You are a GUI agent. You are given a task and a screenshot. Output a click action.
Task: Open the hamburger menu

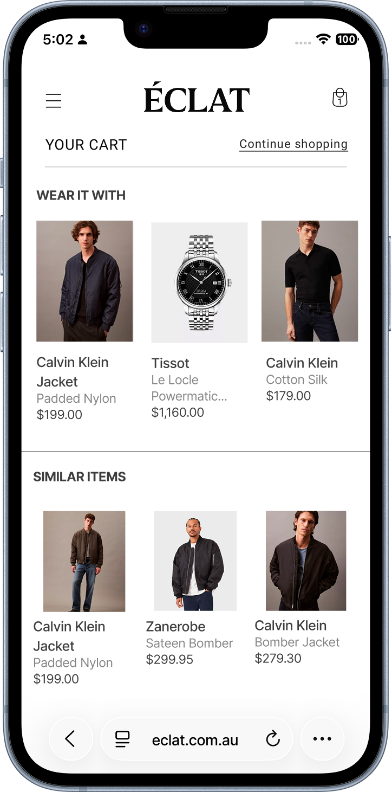tap(54, 100)
